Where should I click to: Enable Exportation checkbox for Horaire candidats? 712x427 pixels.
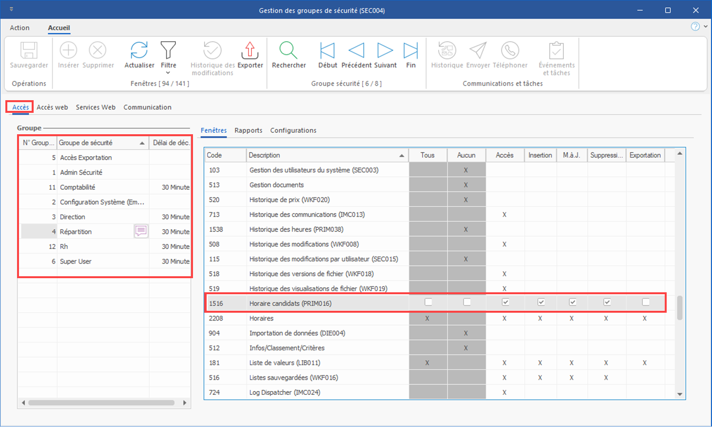pos(646,302)
